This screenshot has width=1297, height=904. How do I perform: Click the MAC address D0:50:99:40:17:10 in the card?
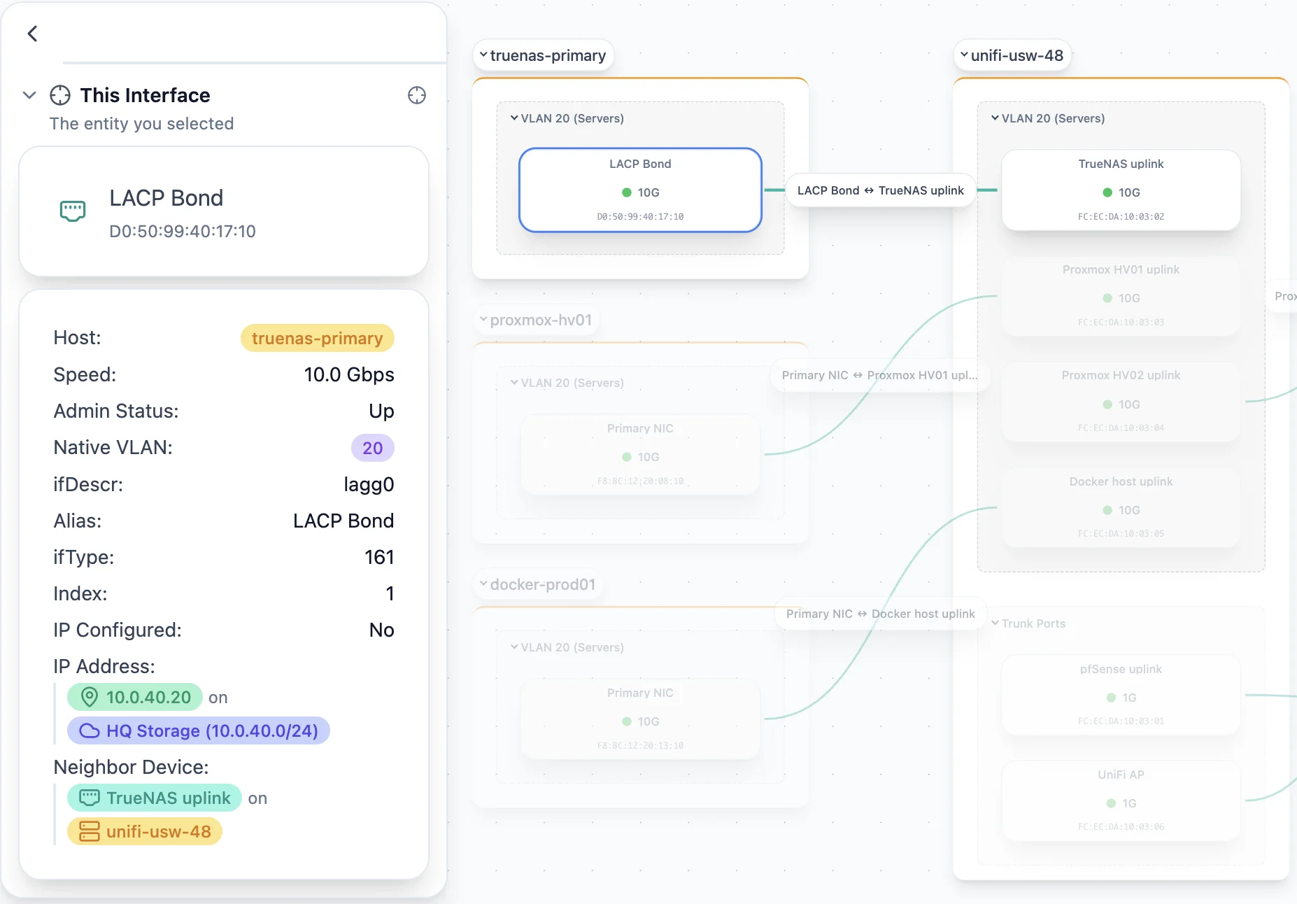click(x=183, y=231)
